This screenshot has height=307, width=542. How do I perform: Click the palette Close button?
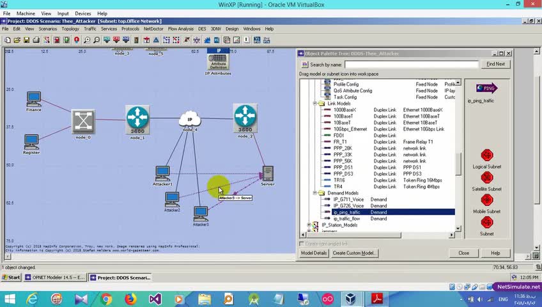pos(463,253)
